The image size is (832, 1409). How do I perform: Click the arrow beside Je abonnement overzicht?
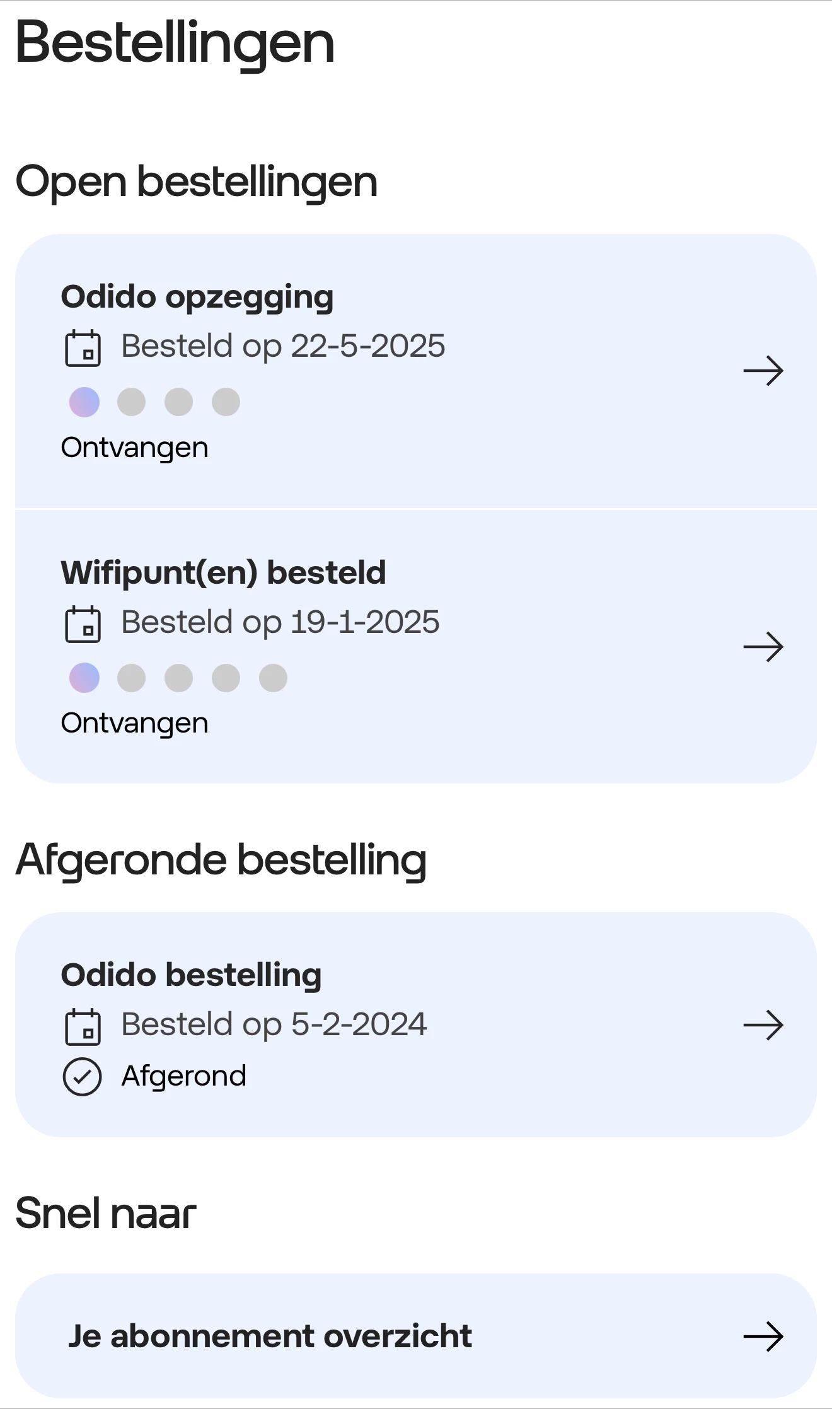[x=763, y=1337]
